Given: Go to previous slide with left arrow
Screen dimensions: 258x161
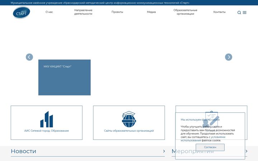Looking at the screenshot, I should point(29,57).
